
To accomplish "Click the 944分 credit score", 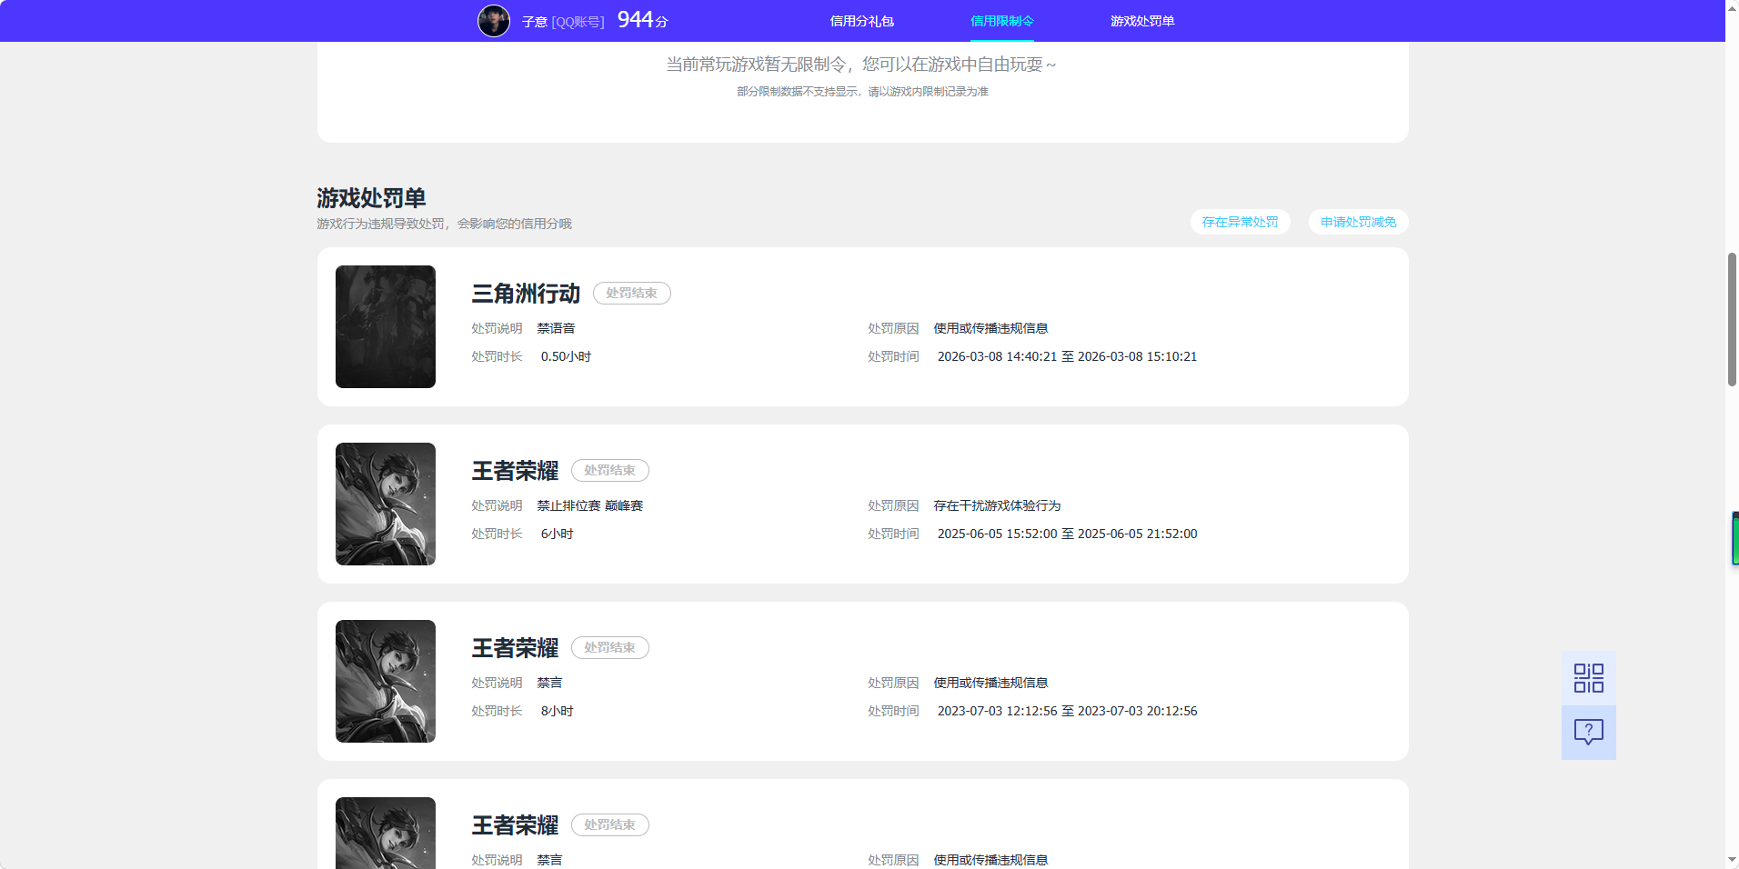I will click(642, 20).
